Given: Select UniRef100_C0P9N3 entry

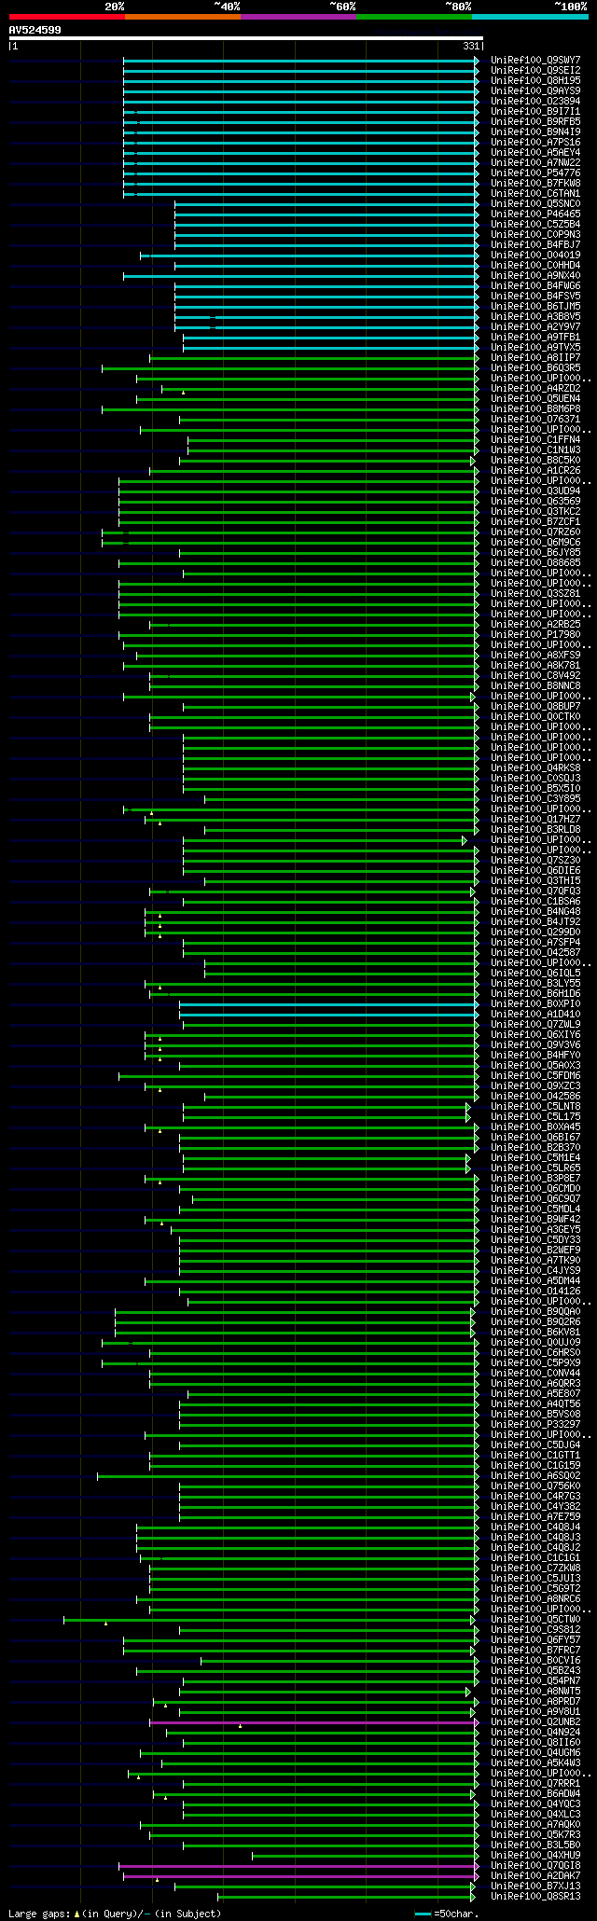Looking at the screenshot, I should (x=535, y=235).
